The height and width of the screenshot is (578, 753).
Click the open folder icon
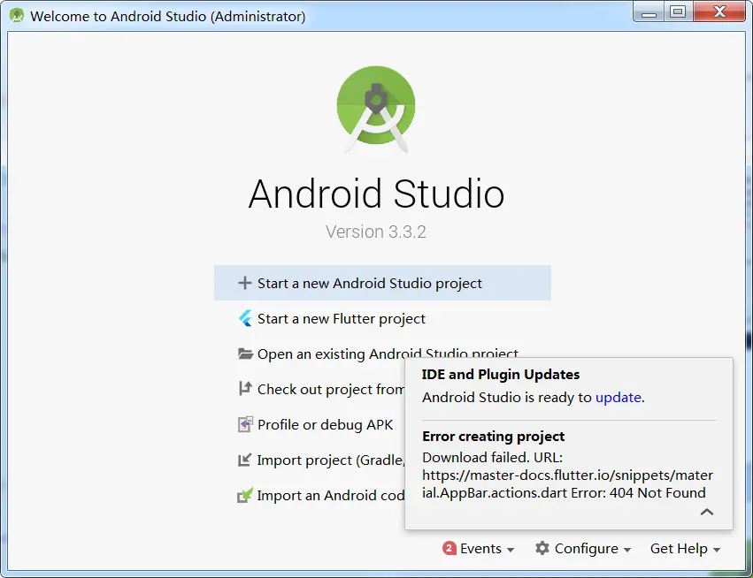coord(245,354)
